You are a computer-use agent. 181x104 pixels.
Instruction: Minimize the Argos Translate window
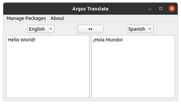point(150,9)
